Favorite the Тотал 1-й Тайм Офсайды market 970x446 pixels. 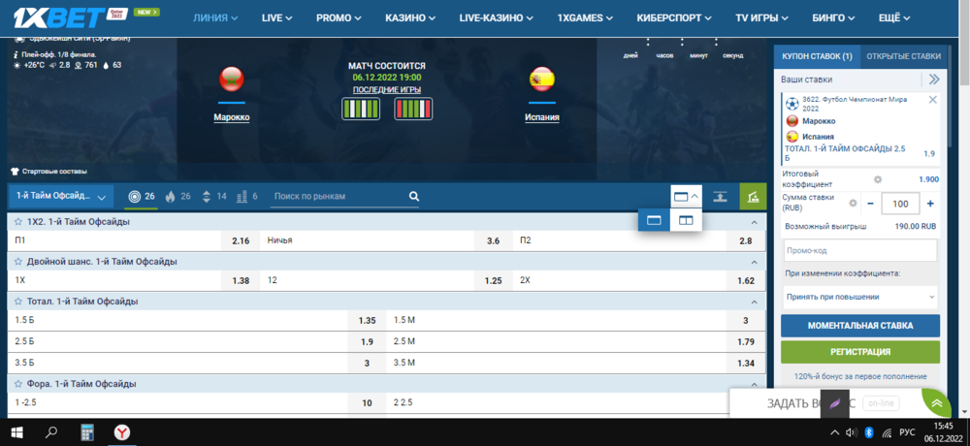18,302
